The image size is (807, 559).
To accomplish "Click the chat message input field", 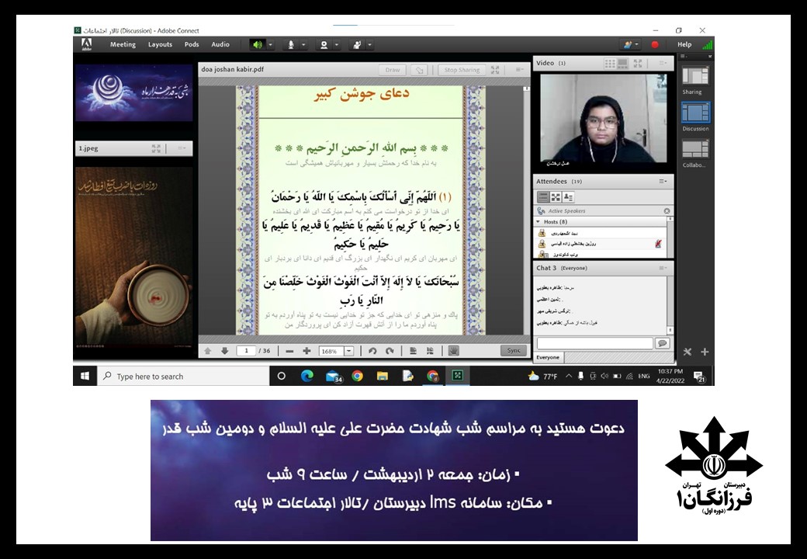I will [x=594, y=343].
